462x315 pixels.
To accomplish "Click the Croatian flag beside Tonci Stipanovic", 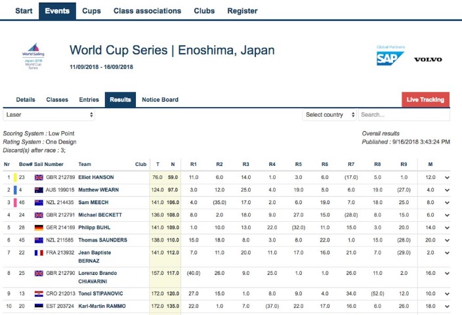I will 38,293.
